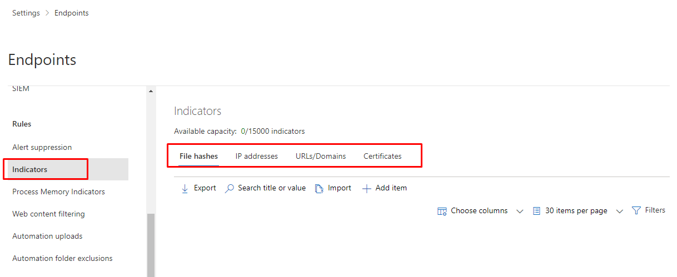
Task: Expand the Choose columns chevron
Action: pyautogui.click(x=520, y=211)
